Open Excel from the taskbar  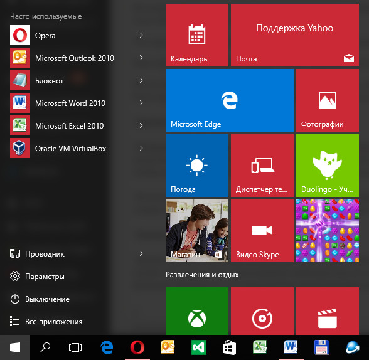tap(260, 347)
